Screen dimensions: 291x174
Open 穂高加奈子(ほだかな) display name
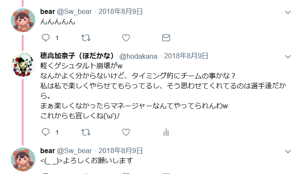77,56
